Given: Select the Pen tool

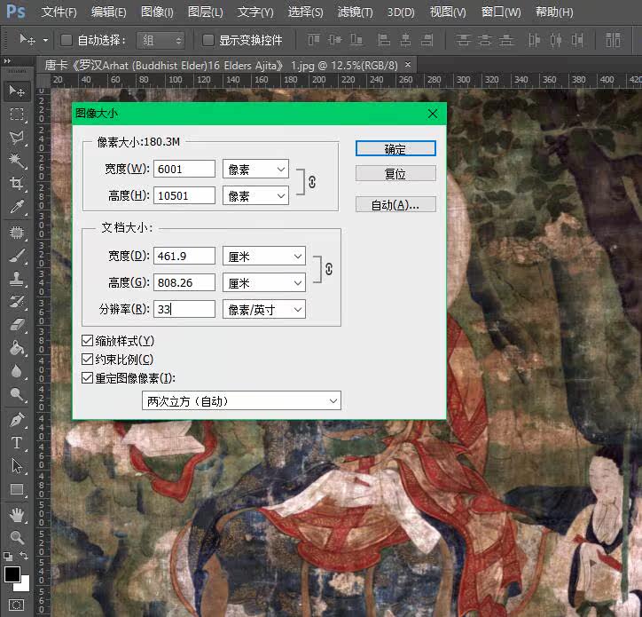Looking at the screenshot, I should tap(16, 420).
